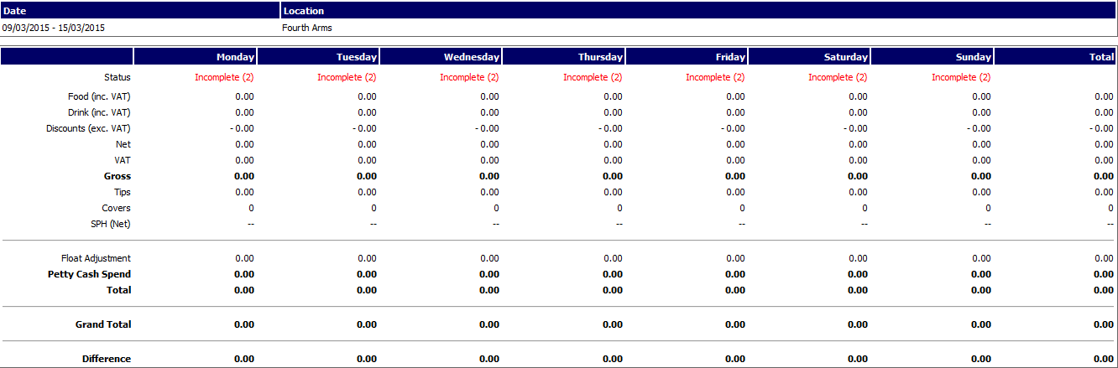Click Saturday's Incomplete (2) status link

click(x=838, y=77)
